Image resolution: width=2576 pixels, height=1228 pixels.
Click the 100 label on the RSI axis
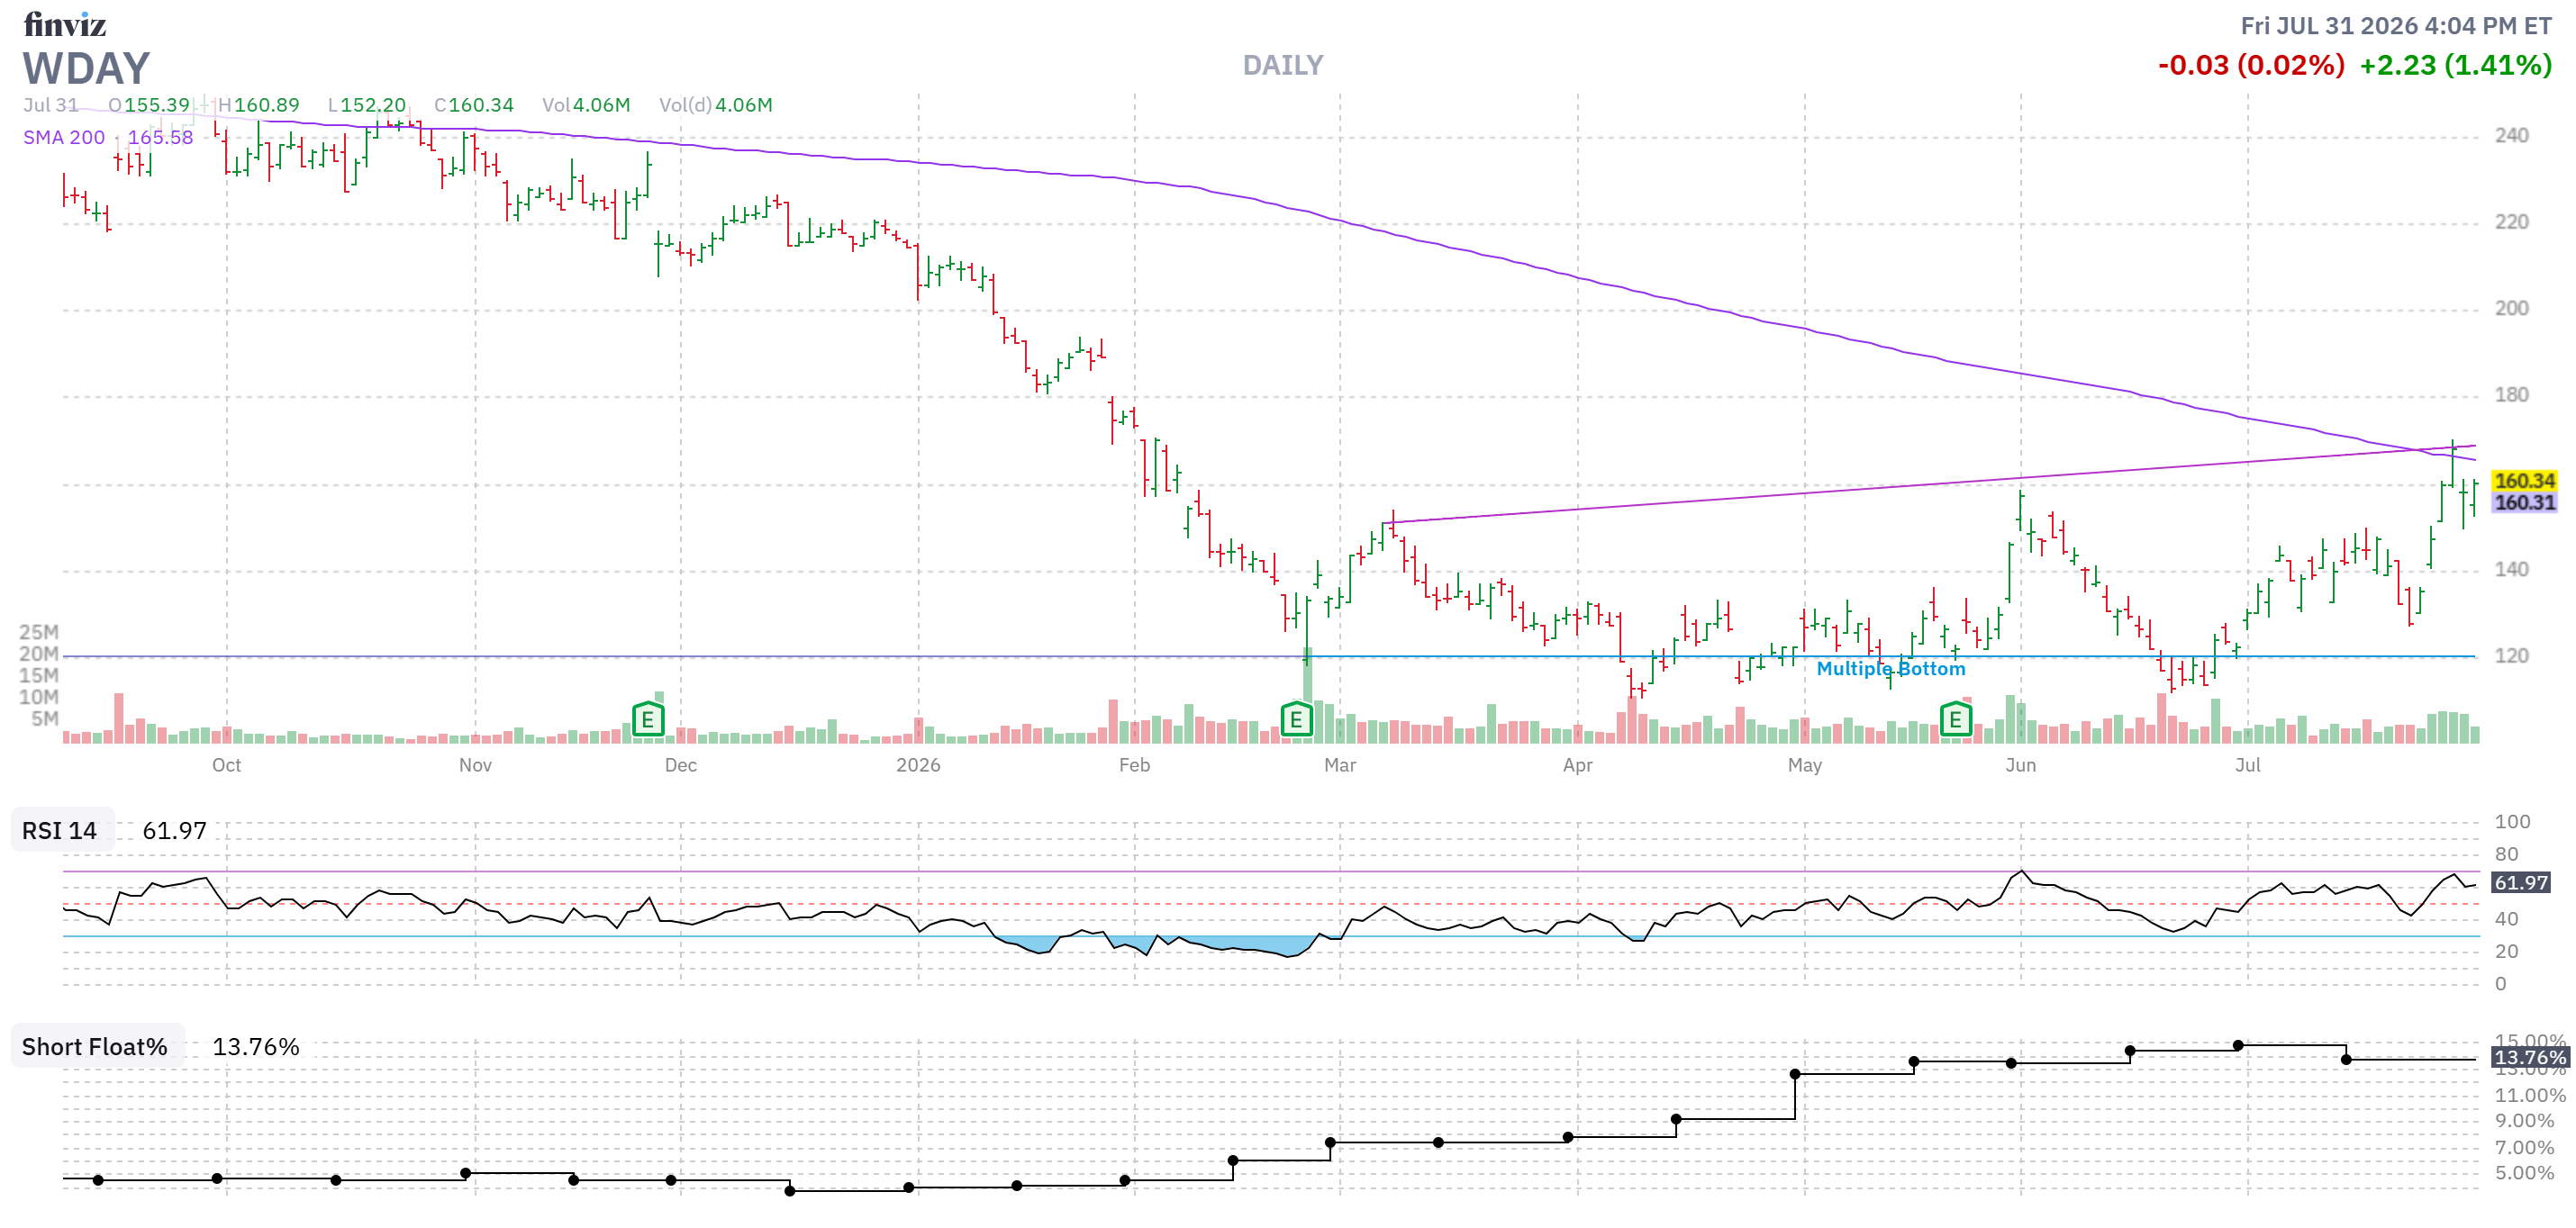click(2512, 821)
